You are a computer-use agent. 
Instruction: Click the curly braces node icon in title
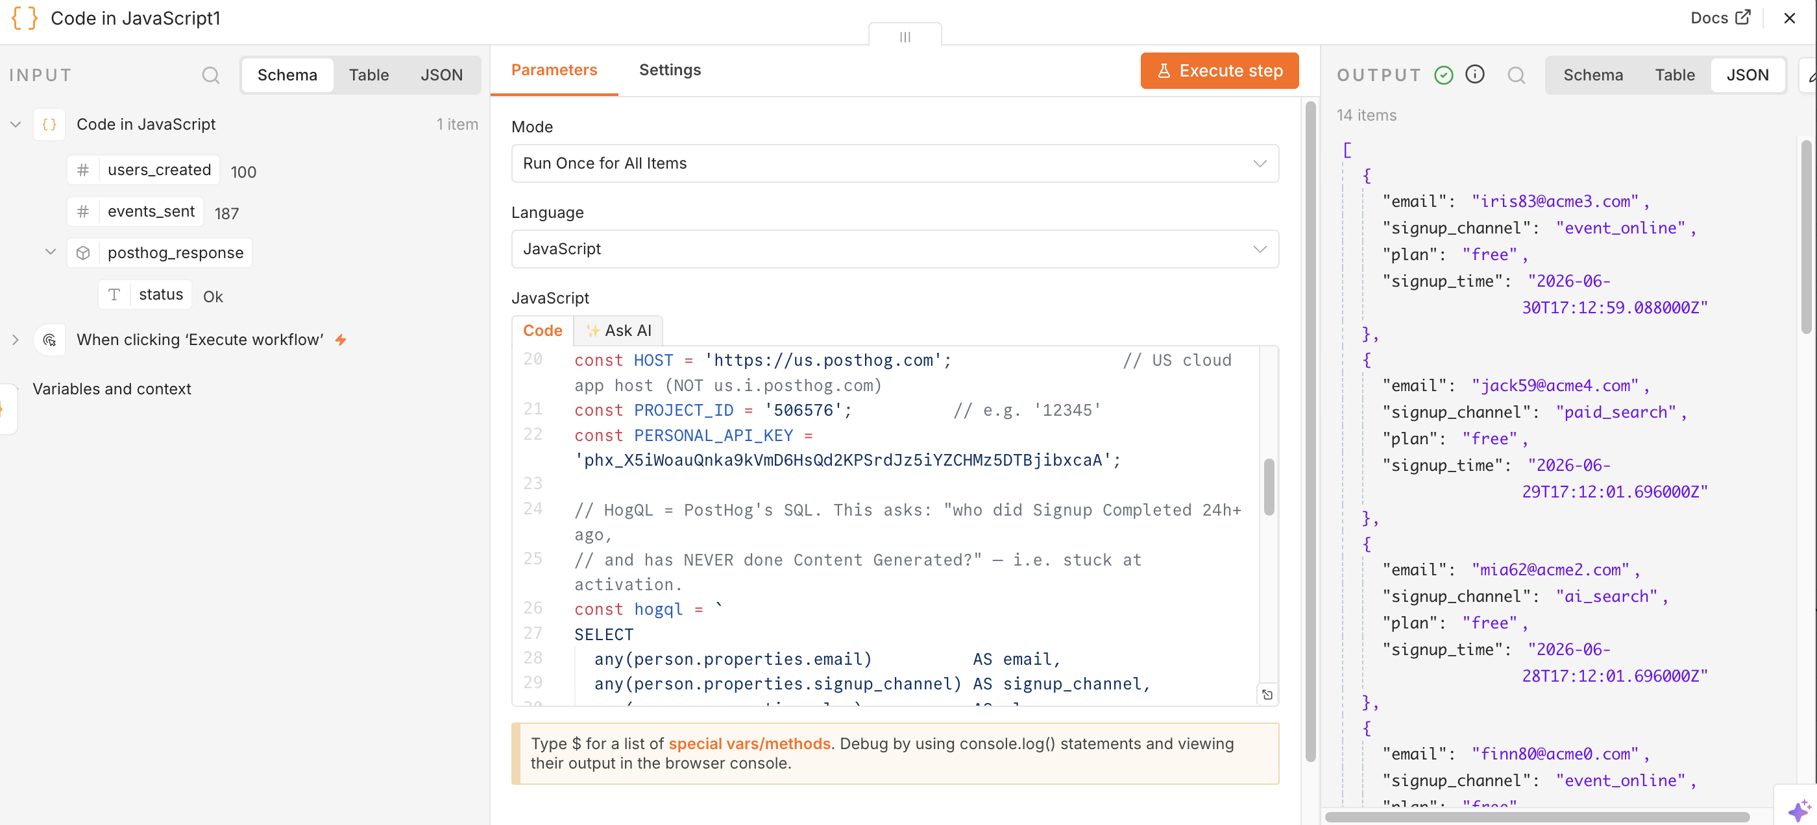tap(25, 18)
